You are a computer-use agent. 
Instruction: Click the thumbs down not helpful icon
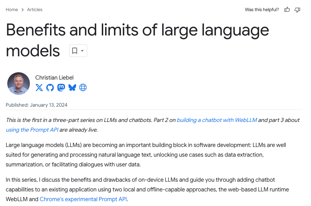[297, 10]
